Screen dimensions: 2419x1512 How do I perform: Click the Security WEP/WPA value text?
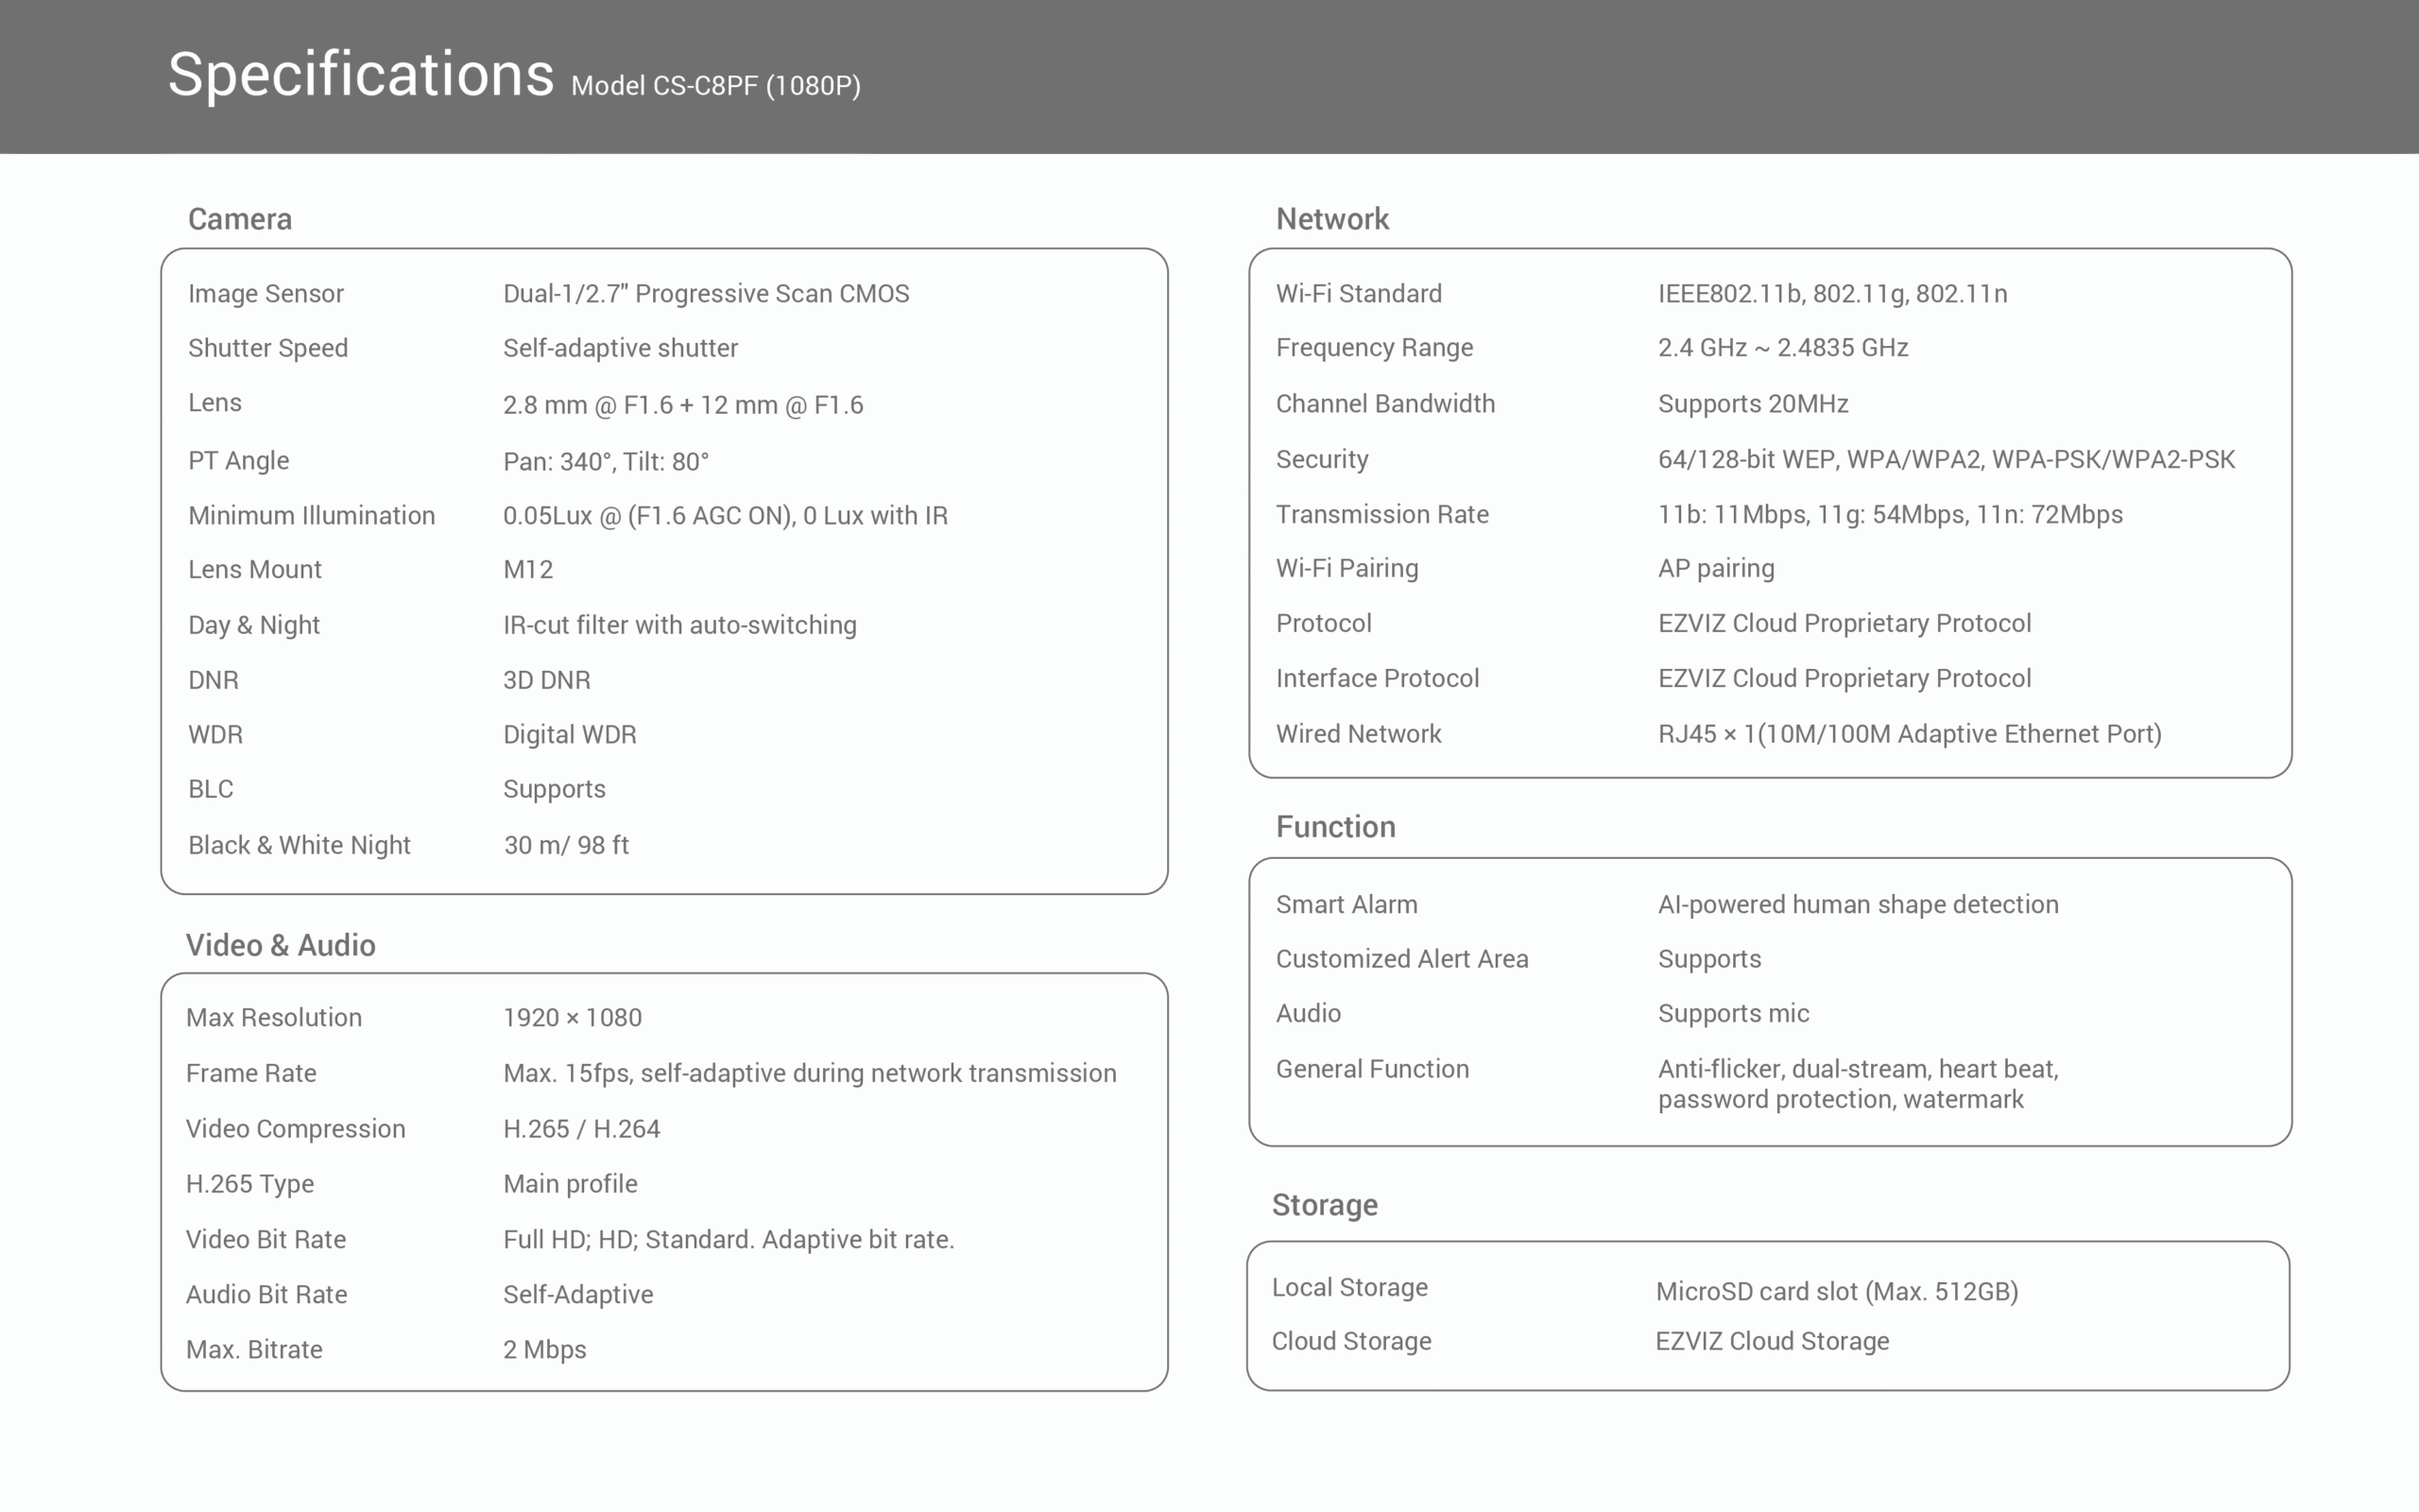1946,460
